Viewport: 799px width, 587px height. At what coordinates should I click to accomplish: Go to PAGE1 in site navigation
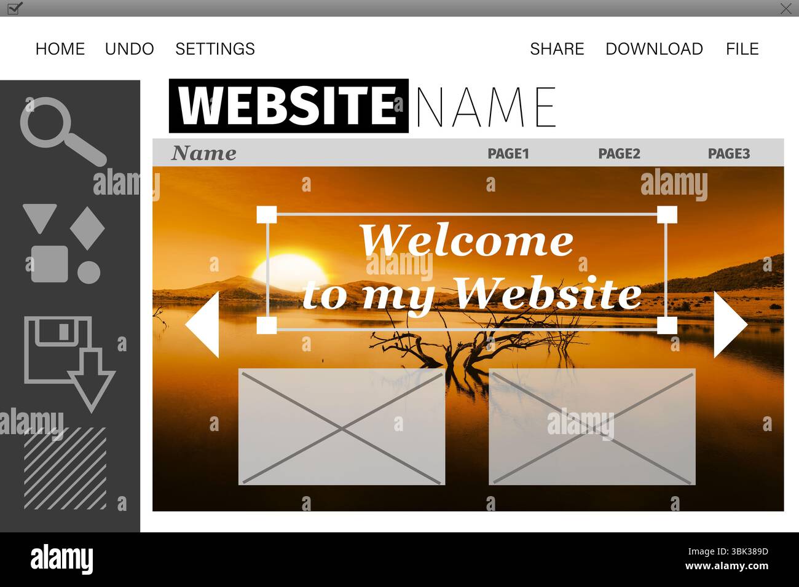pyautogui.click(x=508, y=154)
